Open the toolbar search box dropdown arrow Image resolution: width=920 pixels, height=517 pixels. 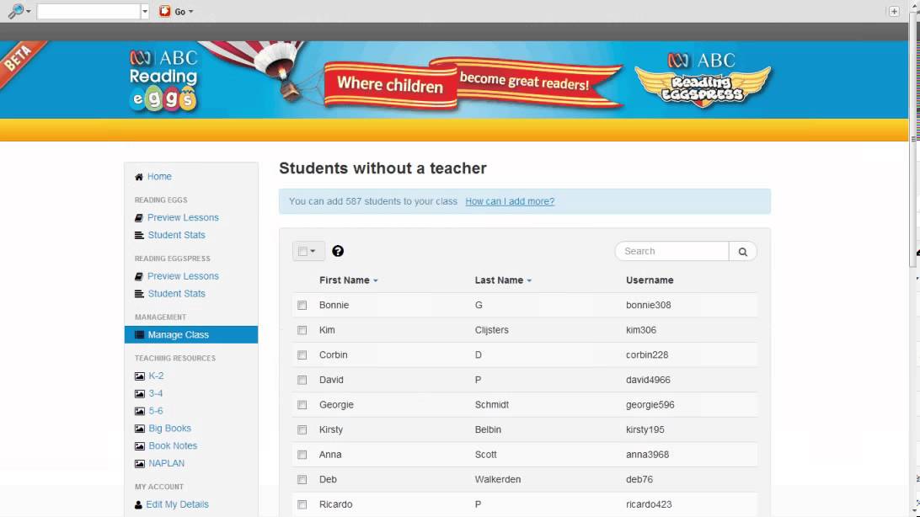(145, 11)
